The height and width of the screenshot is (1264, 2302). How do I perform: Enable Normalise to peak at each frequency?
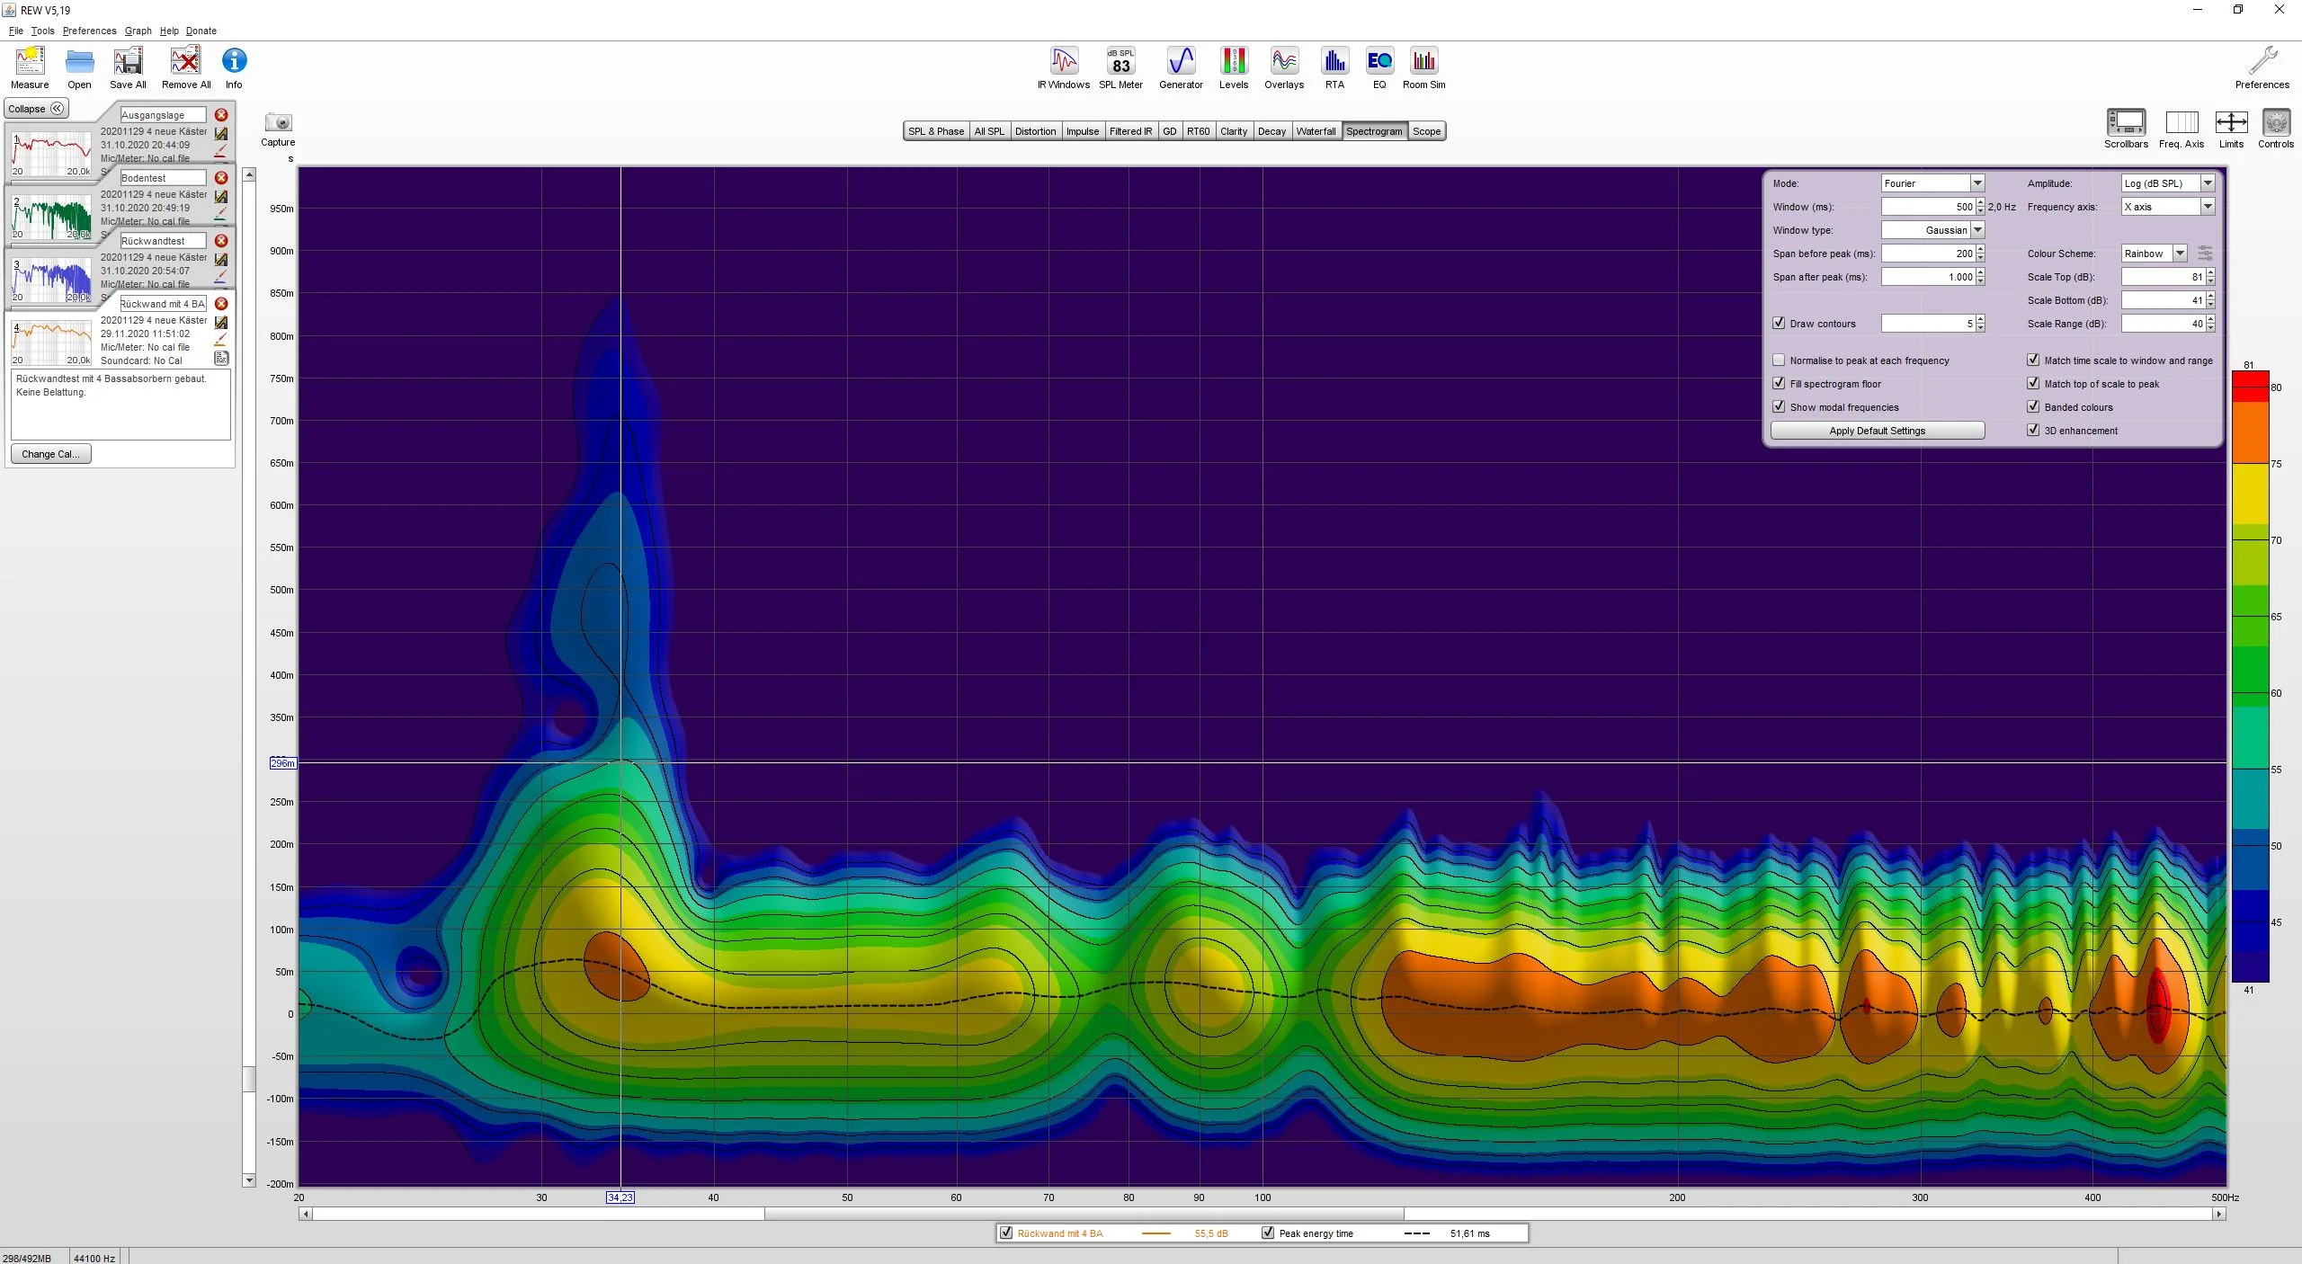click(1779, 361)
